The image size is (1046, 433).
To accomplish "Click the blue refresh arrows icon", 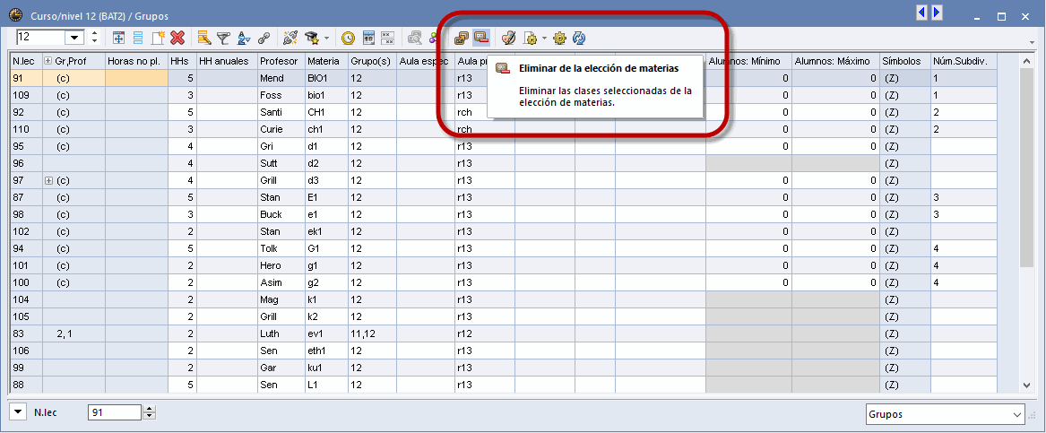I will (x=579, y=38).
